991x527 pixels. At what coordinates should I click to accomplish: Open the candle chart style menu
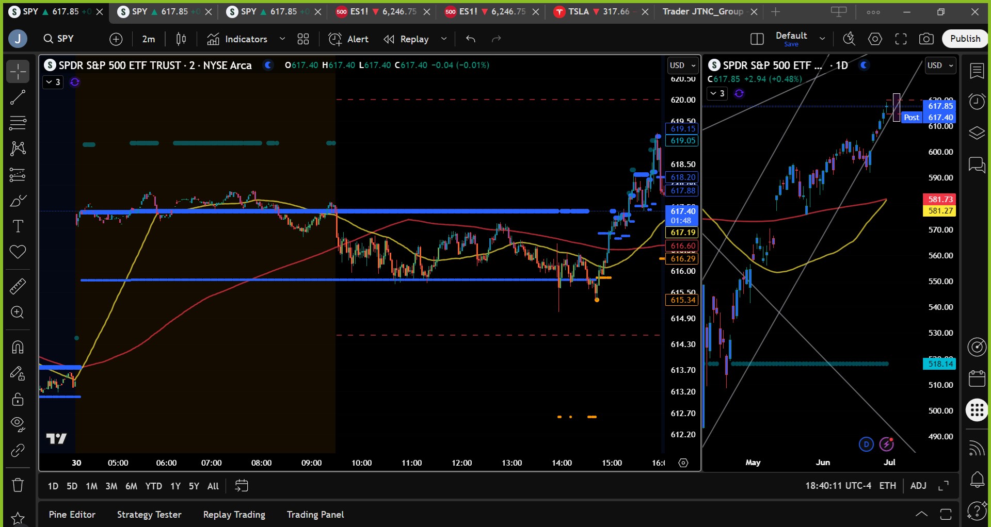click(181, 39)
